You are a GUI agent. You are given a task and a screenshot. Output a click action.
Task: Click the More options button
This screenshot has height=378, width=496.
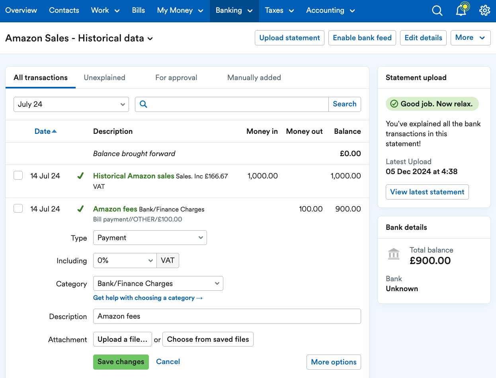(x=334, y=362)
